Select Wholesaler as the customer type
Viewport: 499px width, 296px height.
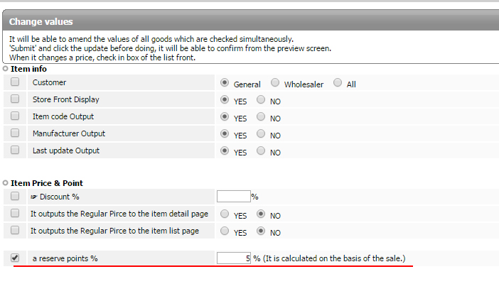click(x=275, y=82)
